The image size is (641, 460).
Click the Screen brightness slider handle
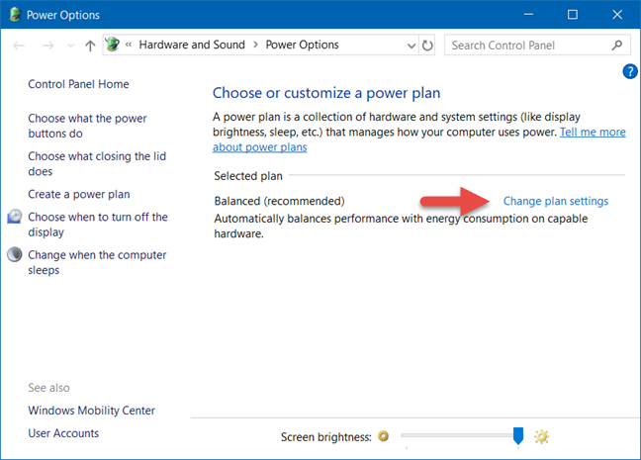point(518,436)
